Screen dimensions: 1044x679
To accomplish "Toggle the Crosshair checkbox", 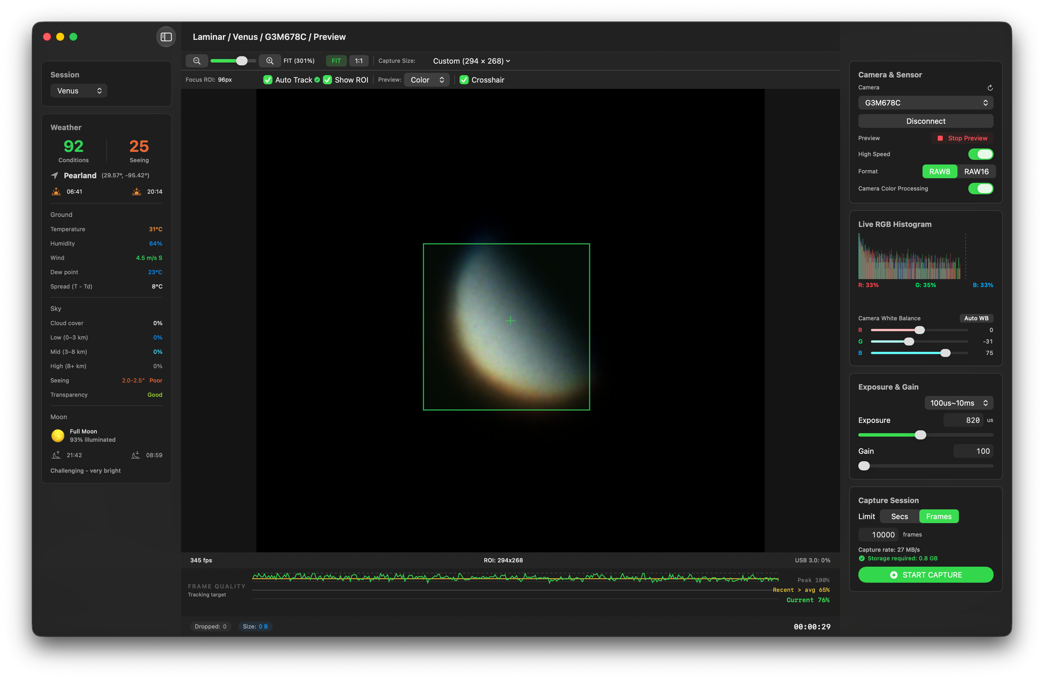I will 464,80.
